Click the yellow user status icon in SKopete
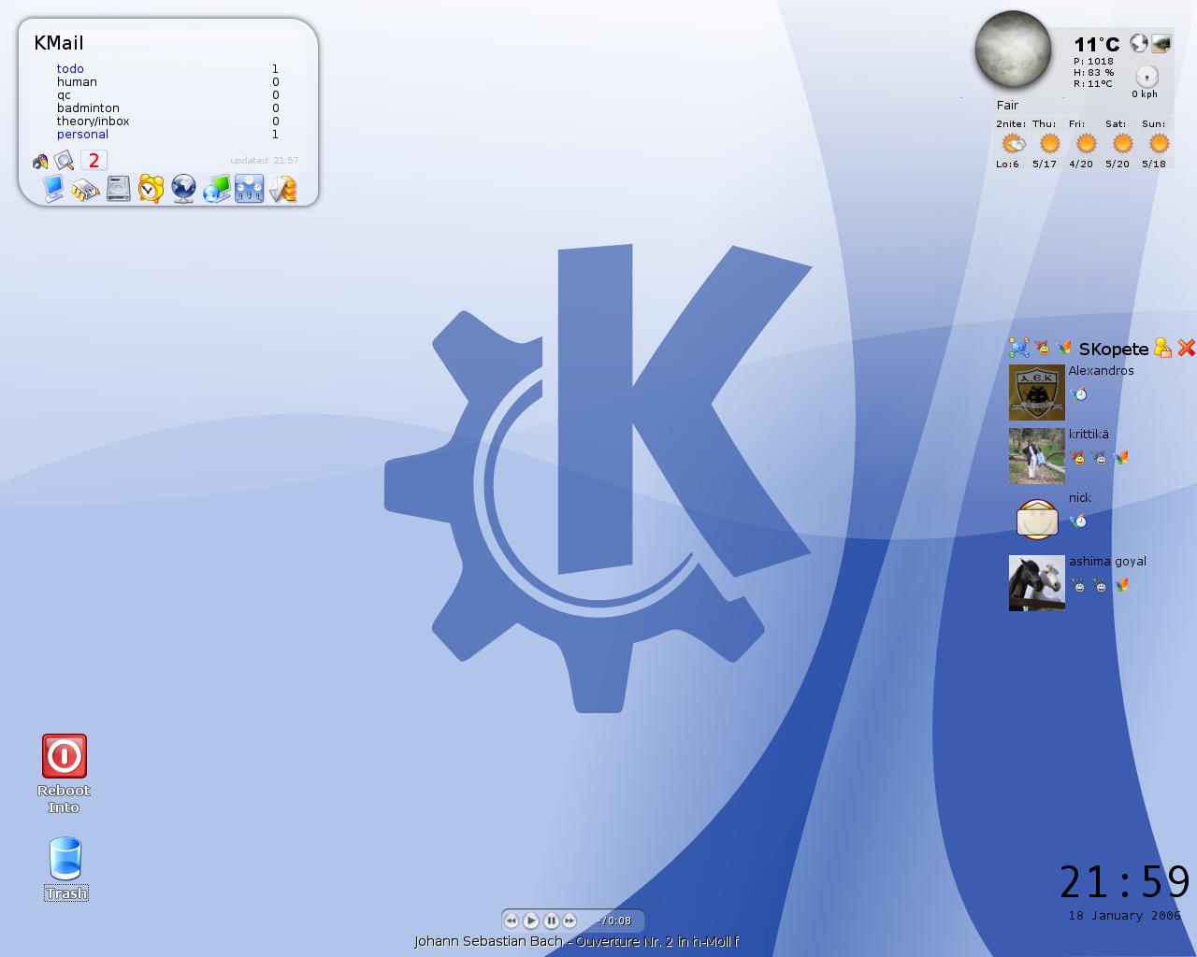Viewport: 1197px width, 957px height. (x=1162, y=348)
